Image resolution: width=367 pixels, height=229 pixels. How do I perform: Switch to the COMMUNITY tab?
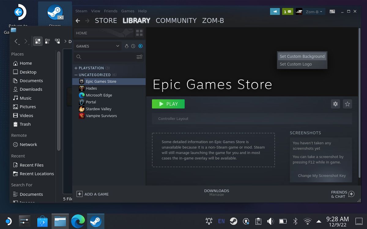pyautogui.click(x=176, y=20)
